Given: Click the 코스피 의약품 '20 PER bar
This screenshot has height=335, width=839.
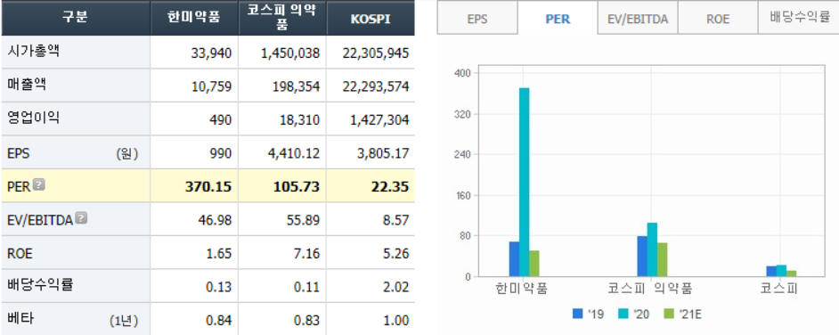Looking at the screenshot, I should pyautogui.click(x=652, y=249).
